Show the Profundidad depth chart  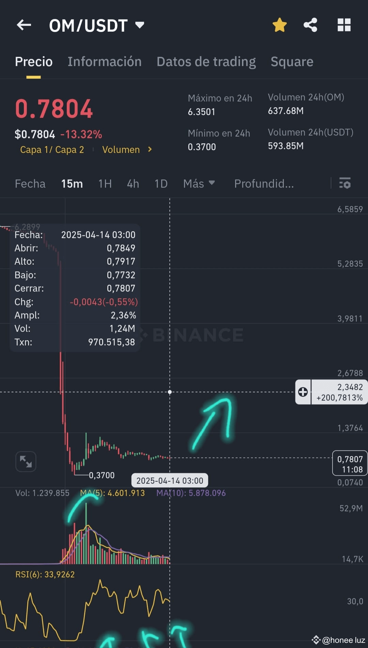point(264,184)
